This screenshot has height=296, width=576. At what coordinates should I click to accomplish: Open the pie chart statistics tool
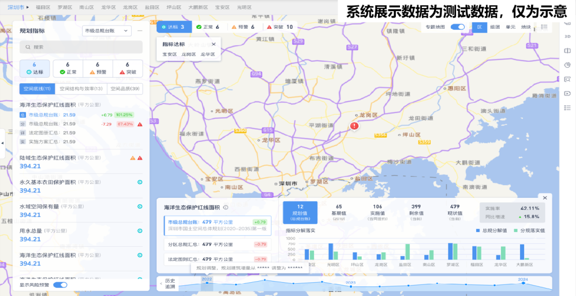coord(567,65)
